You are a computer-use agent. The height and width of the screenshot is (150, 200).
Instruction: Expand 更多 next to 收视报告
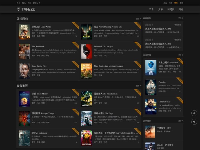click(181, 18)
